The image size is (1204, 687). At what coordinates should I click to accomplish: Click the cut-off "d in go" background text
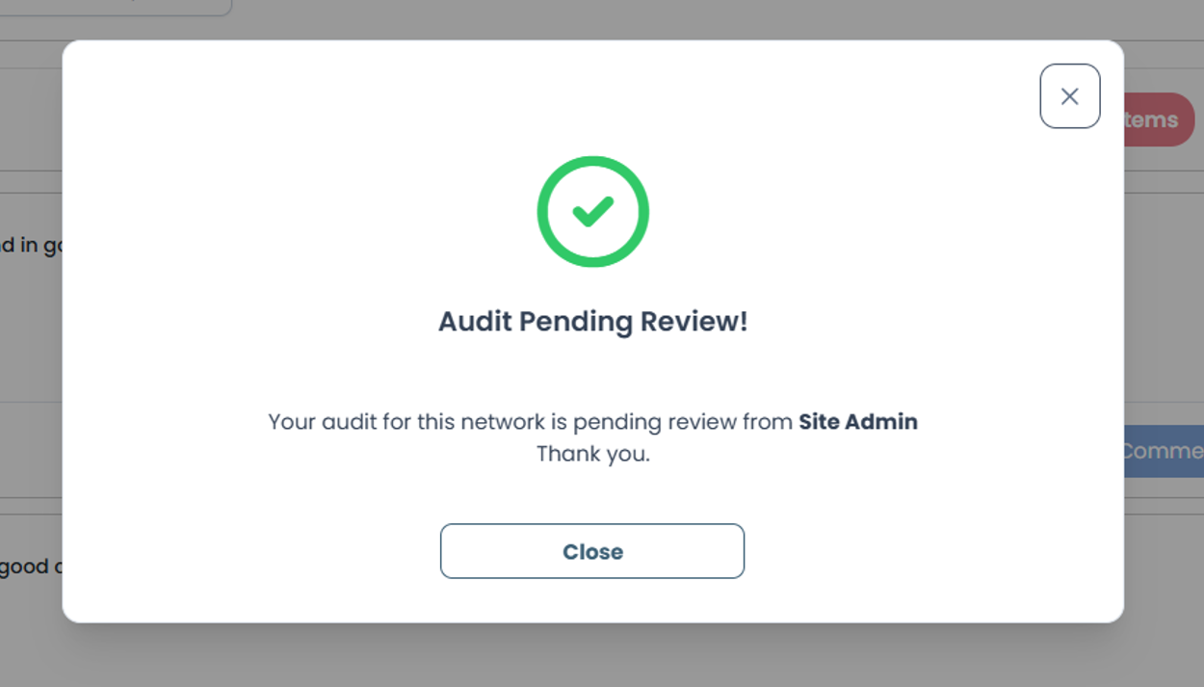[x=32, y=245]
